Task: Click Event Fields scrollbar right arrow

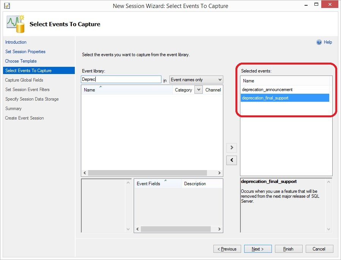Action: (219, 229)
